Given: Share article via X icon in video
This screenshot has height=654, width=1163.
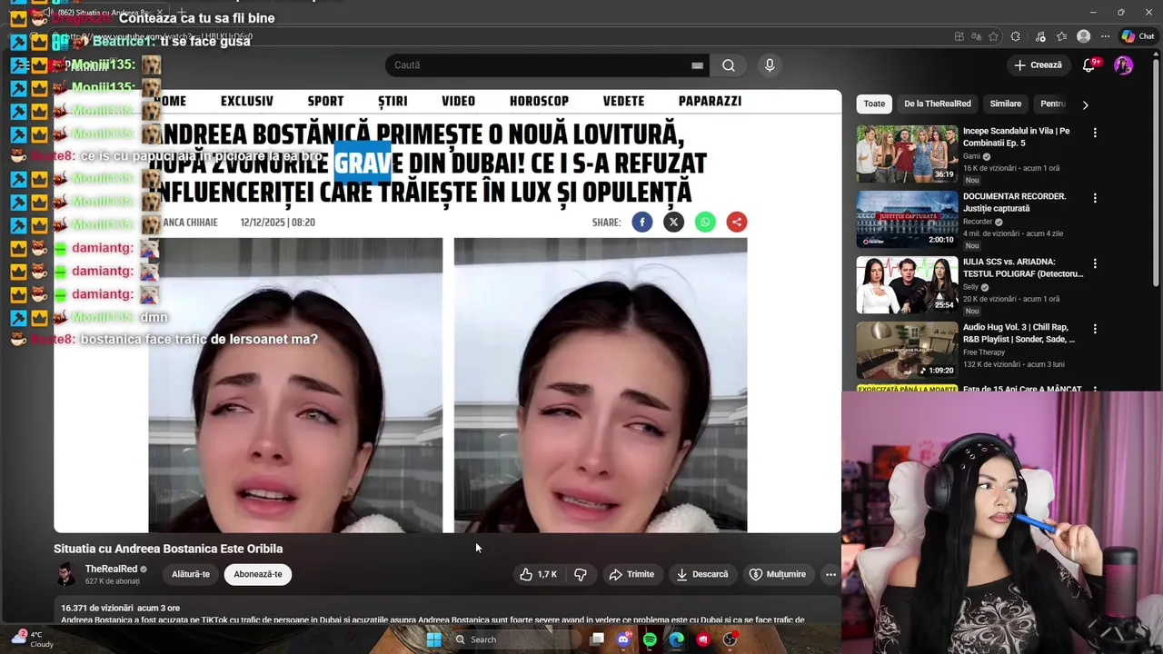Looking at the screenshot, I should point(673,222).
